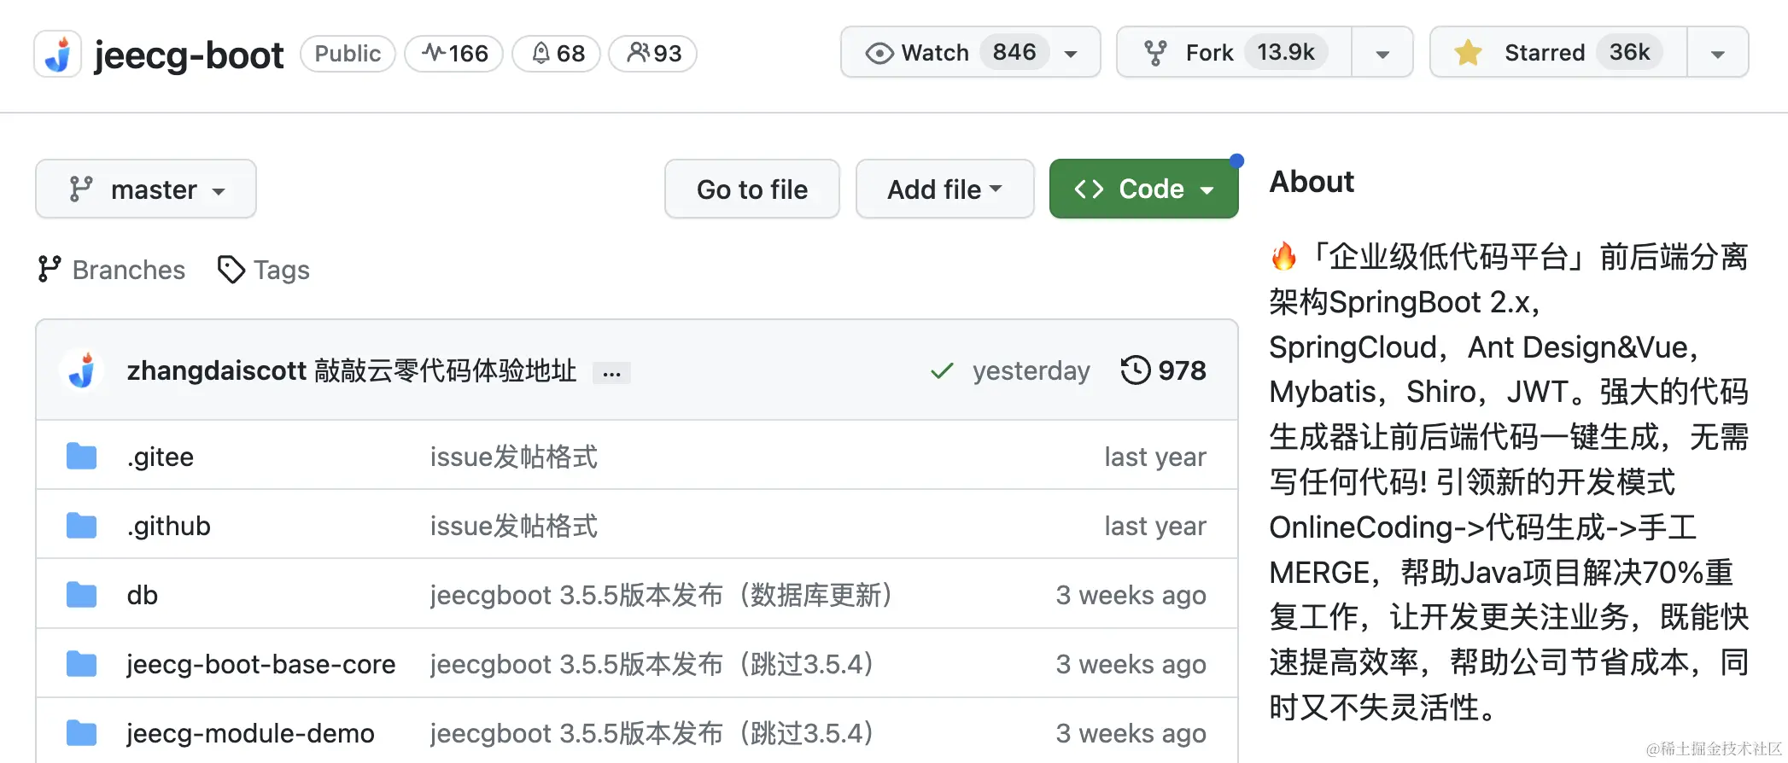Click the jeecg-boot-base-core folder icon
Screen dimensions: 1788x763
click(82, 664)
